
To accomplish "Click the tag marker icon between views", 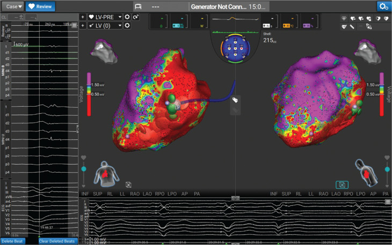I will [x=235, y=100].
